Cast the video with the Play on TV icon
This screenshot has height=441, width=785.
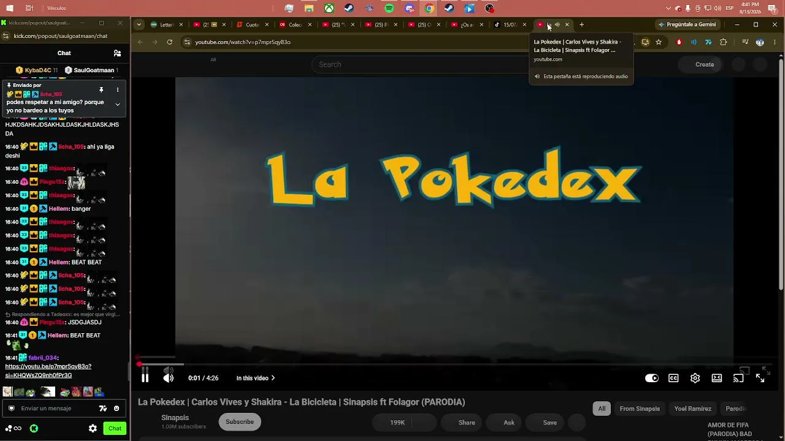coord(738,378)
